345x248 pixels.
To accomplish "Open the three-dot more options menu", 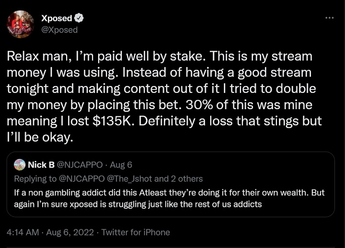I will pyautogui.click(x=329, y=18).
